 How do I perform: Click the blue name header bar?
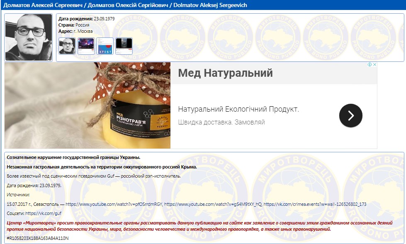click(x=203, y=5)
